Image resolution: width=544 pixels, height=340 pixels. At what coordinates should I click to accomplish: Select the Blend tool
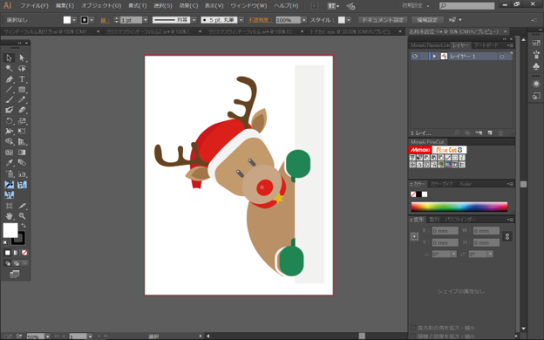click(x=22, y=163)
